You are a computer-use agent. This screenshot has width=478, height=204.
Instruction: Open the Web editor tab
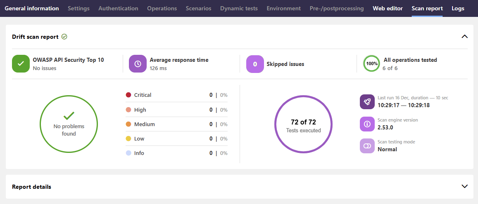point(388,8)
